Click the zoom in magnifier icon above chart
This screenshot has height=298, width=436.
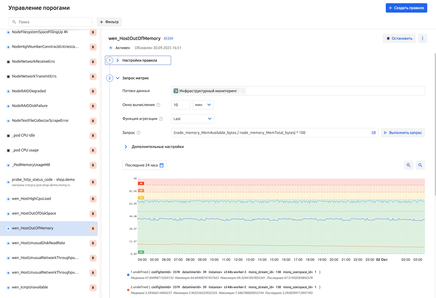409,165
